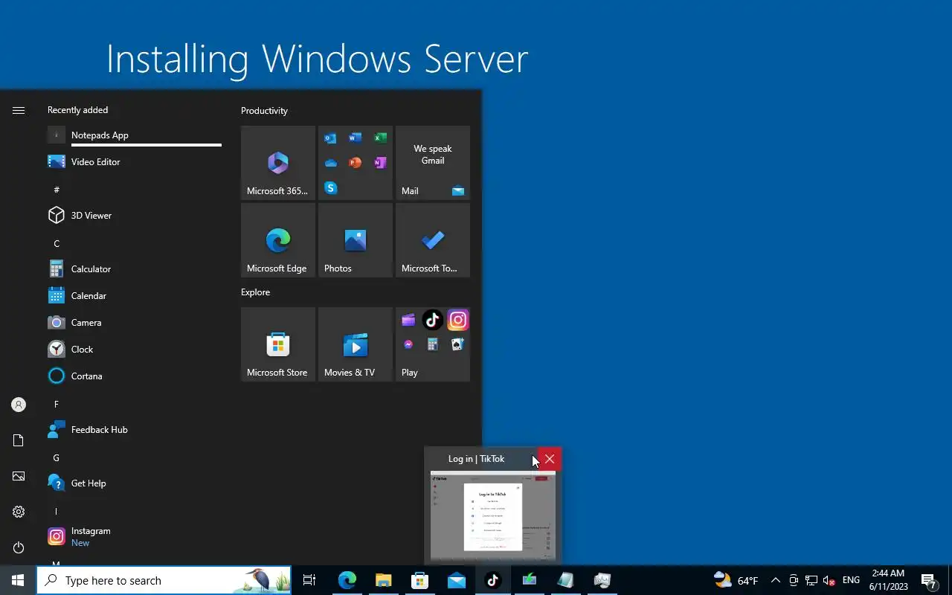The height and width of the screenshot is (595, 952).
Task: Click the F letter header in app list
Action: (57, 404)
